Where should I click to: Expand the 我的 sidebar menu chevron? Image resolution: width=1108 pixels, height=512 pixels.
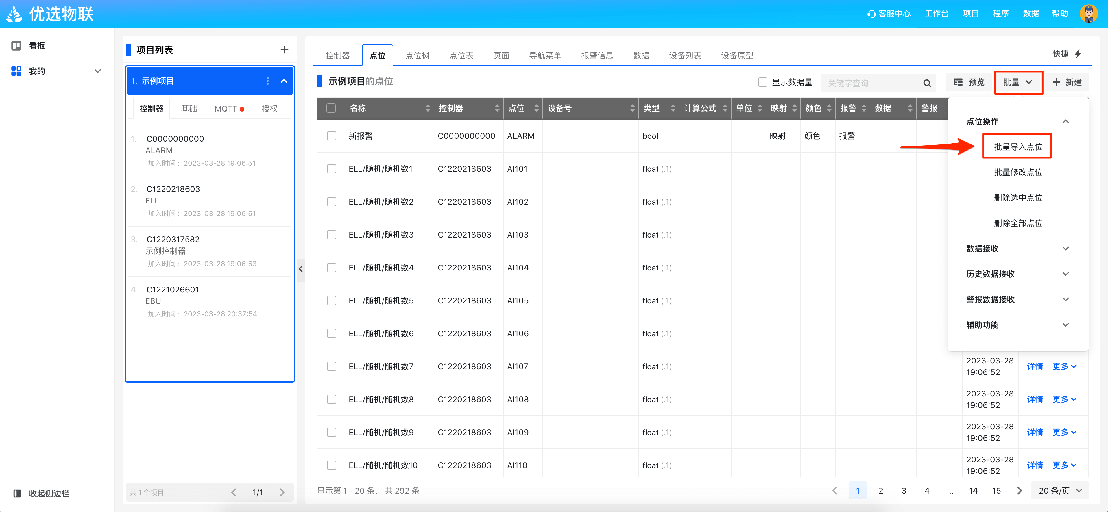(98, 71)
